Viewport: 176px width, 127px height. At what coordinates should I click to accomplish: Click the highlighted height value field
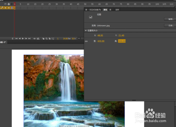122,41
